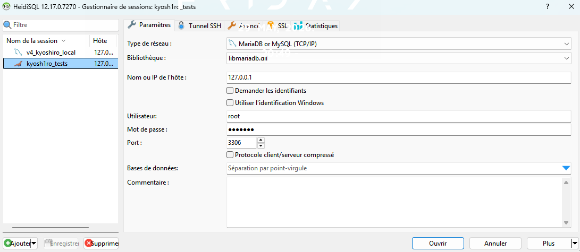Click the Ouvrir button
The image size is (580, 252).
pyautogui.click(x=438, y=244)
